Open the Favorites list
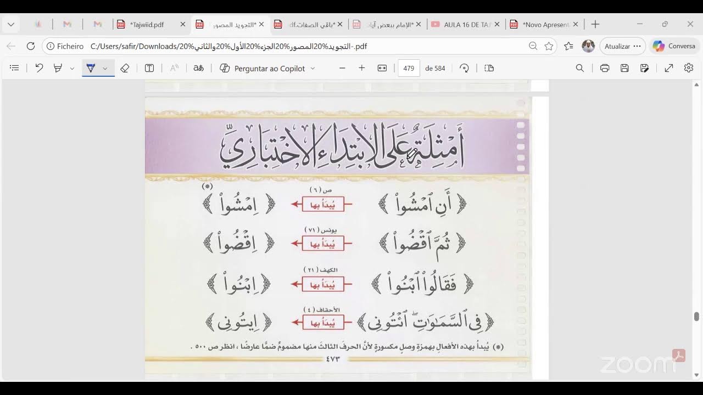703x395 pixels. [568, 46]
